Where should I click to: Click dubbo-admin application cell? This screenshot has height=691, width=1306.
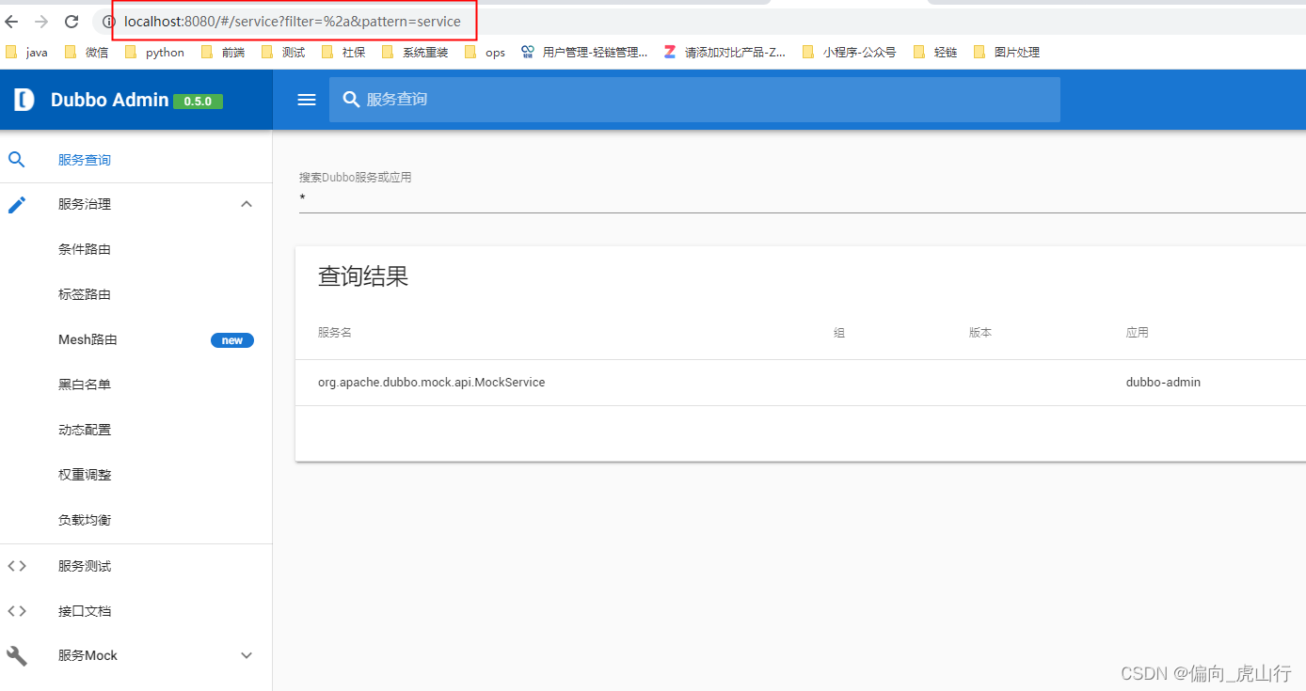coord(1163,383)
